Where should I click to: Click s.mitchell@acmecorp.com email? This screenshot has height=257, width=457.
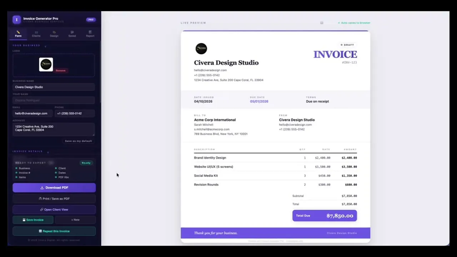(212, 129)
